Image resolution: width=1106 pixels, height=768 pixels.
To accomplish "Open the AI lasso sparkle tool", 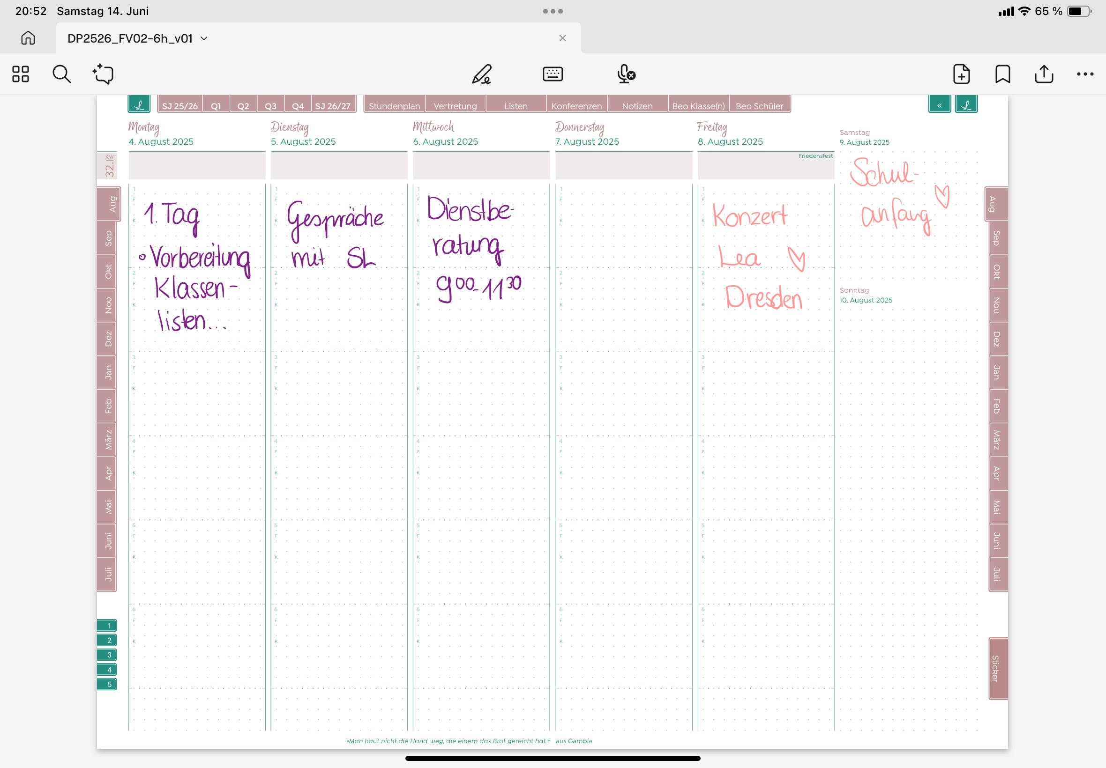I will tap(103, 74).
